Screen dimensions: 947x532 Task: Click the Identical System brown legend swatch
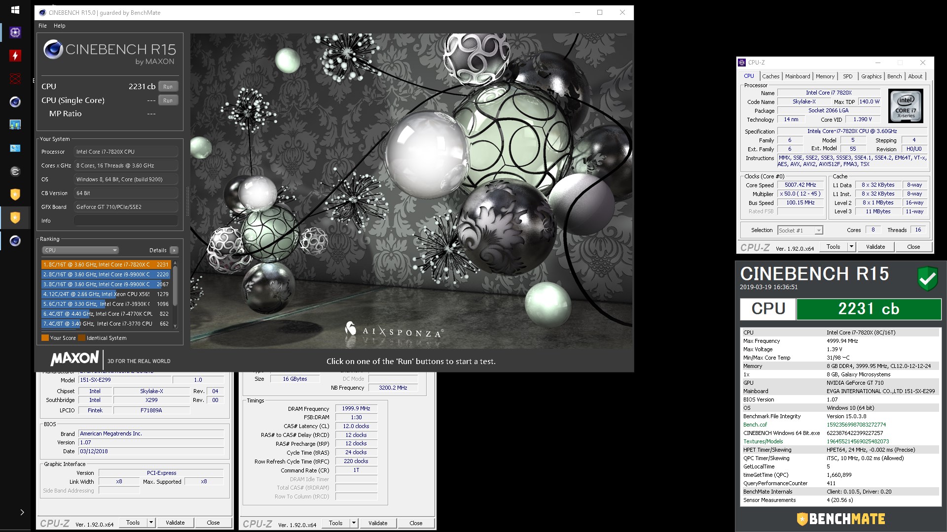coord(82,338)
